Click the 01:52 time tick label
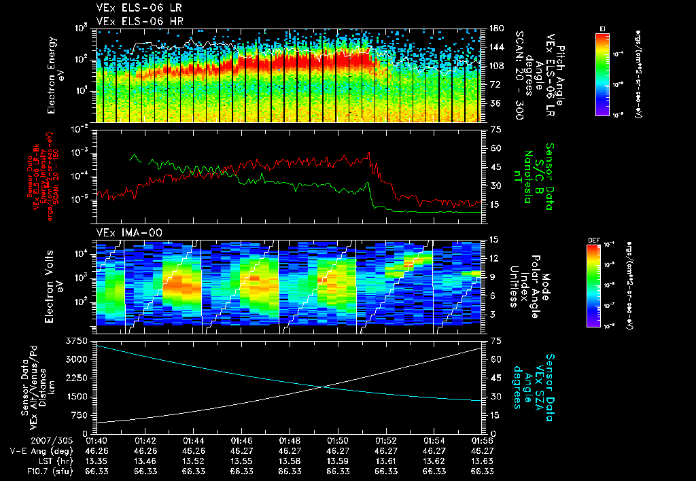The width and height of the screenshot is (696, 481). 386,441
